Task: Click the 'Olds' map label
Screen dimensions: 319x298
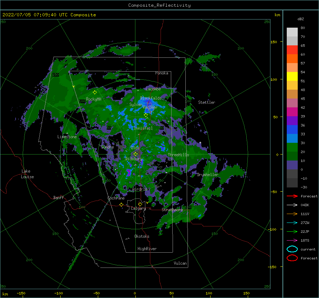Action: point(135,148)
